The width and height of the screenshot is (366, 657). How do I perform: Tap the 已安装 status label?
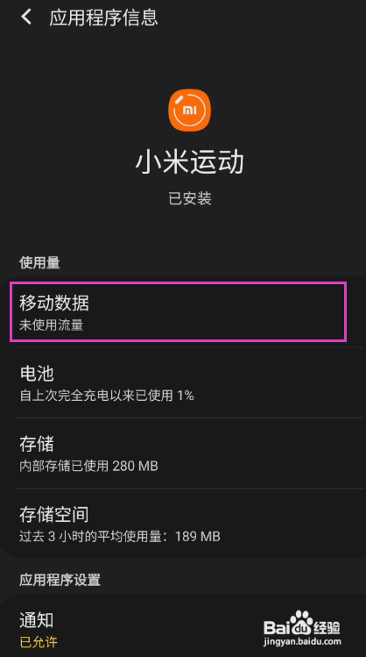pyautogui.click(x=190, y=198)
